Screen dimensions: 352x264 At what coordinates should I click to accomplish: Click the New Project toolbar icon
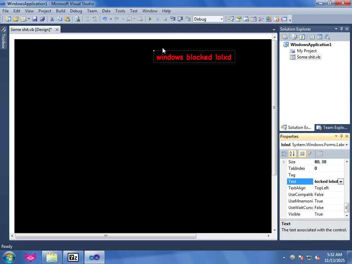click(8, 19)
